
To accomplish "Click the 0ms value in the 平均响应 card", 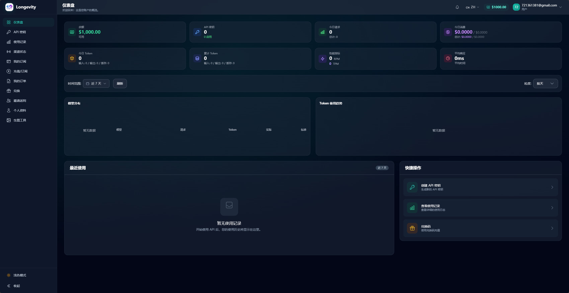I will pyautogui.click(x=459, y=58).
